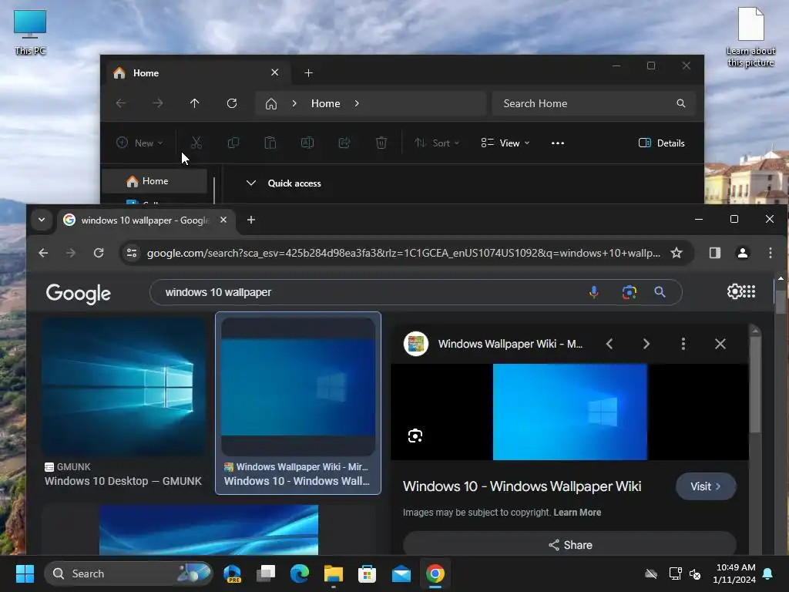Open Google quick settings gear
Image resolution: width=789 pixels, height=592 pixels.
pyautogui.click(x=735, y=291)
